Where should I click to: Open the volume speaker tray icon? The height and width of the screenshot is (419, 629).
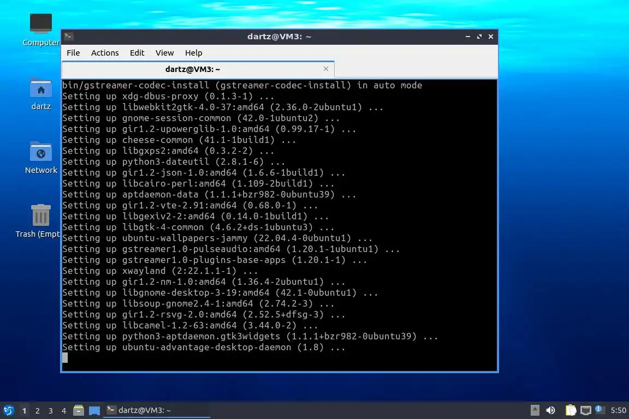coord(551,410)
